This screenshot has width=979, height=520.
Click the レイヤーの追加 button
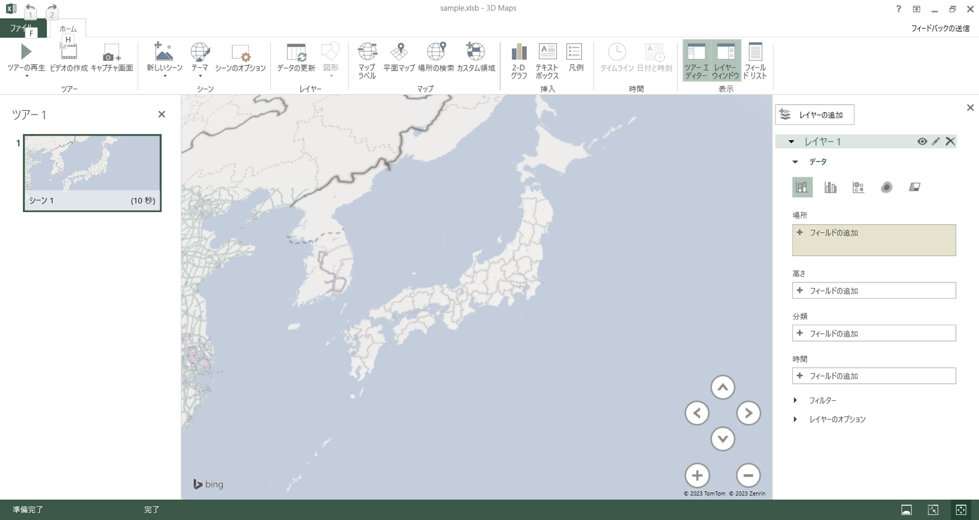814,114
